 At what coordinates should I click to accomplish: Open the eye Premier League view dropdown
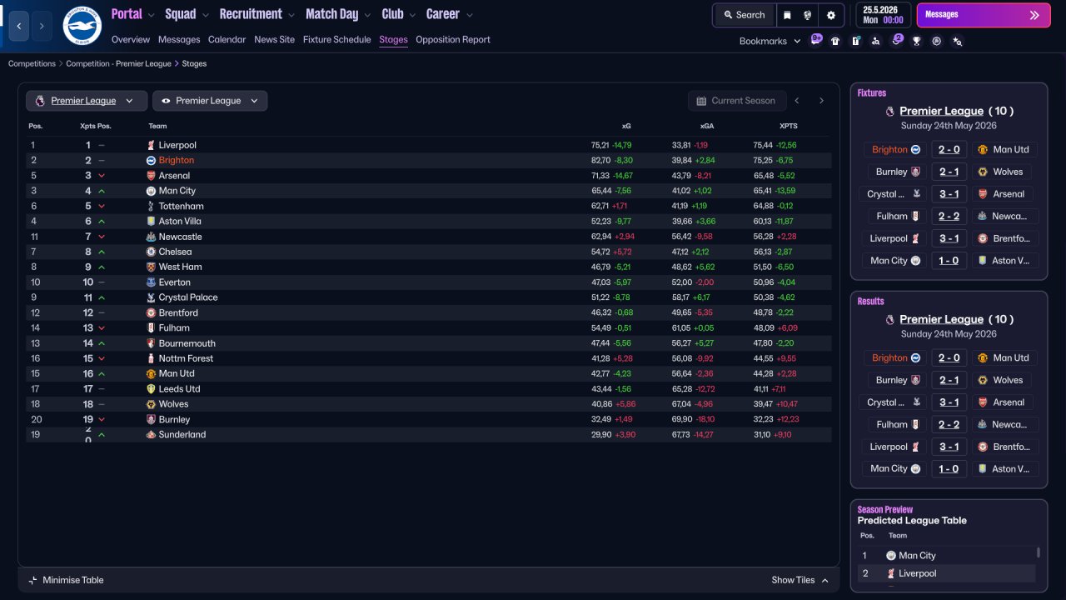[x=210, y=101]
